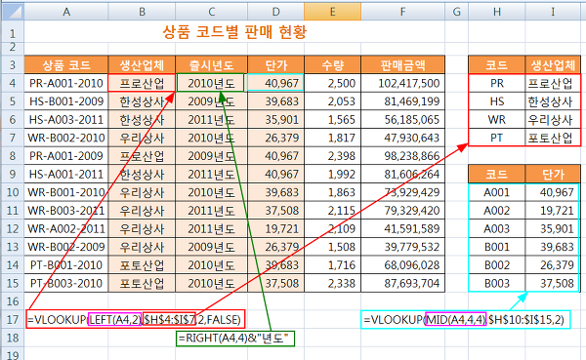This screenshot has width=586, height=360.
Task: Select cell HS-A001-2011
Action: (66, 174)
